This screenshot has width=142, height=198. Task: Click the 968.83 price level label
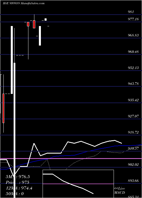point(133,35)
